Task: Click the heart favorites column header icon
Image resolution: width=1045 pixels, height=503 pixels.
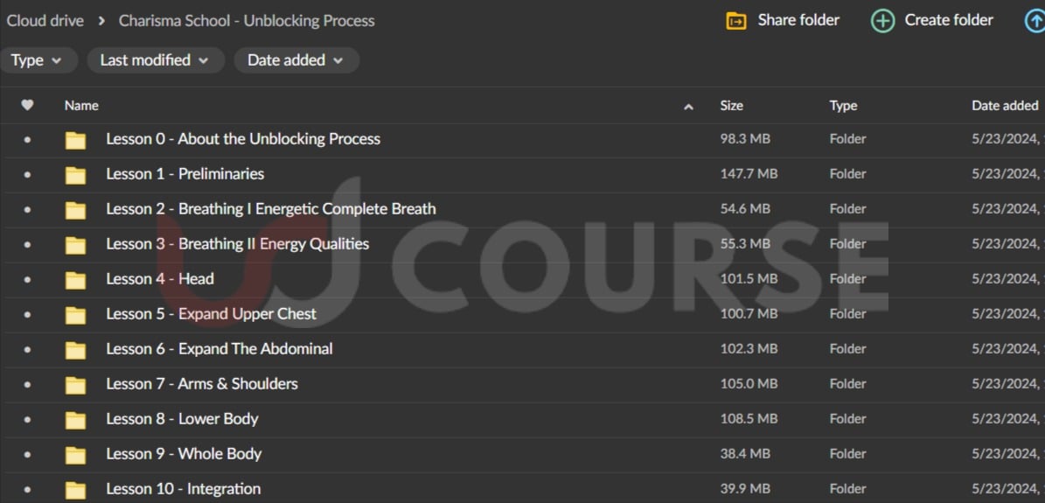Action: [27, 105]
